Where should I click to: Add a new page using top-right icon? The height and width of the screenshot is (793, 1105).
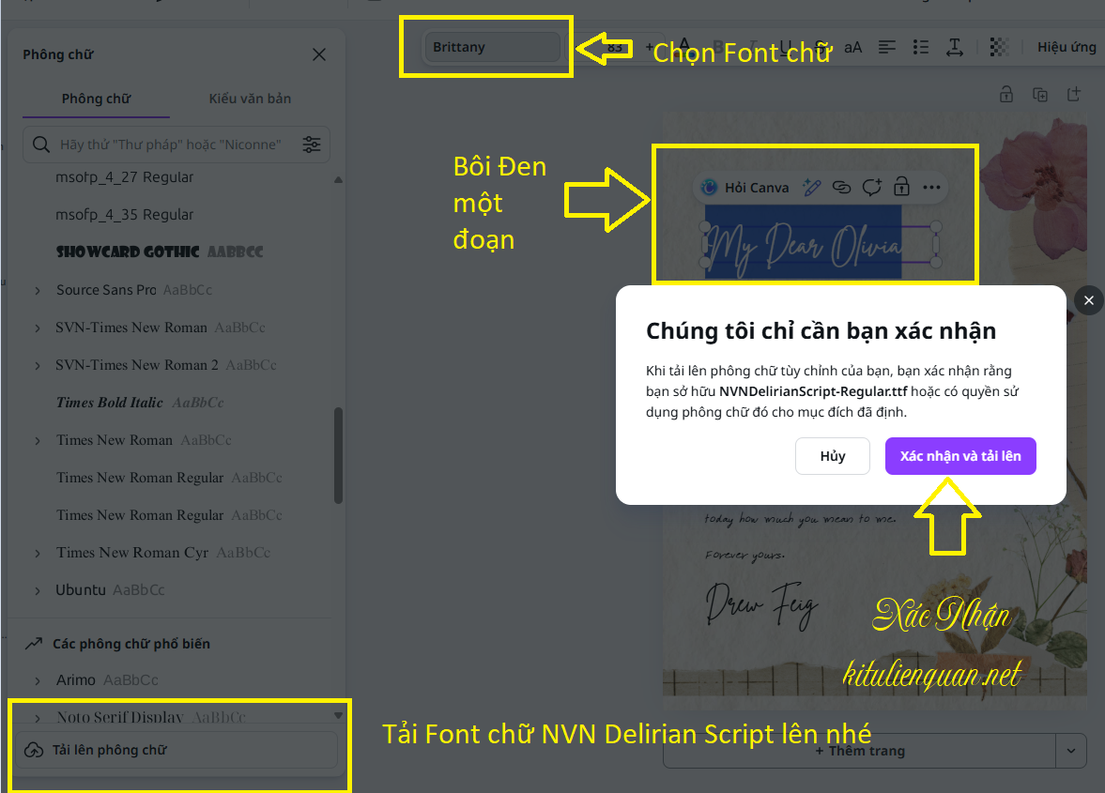coord(1074,95)
